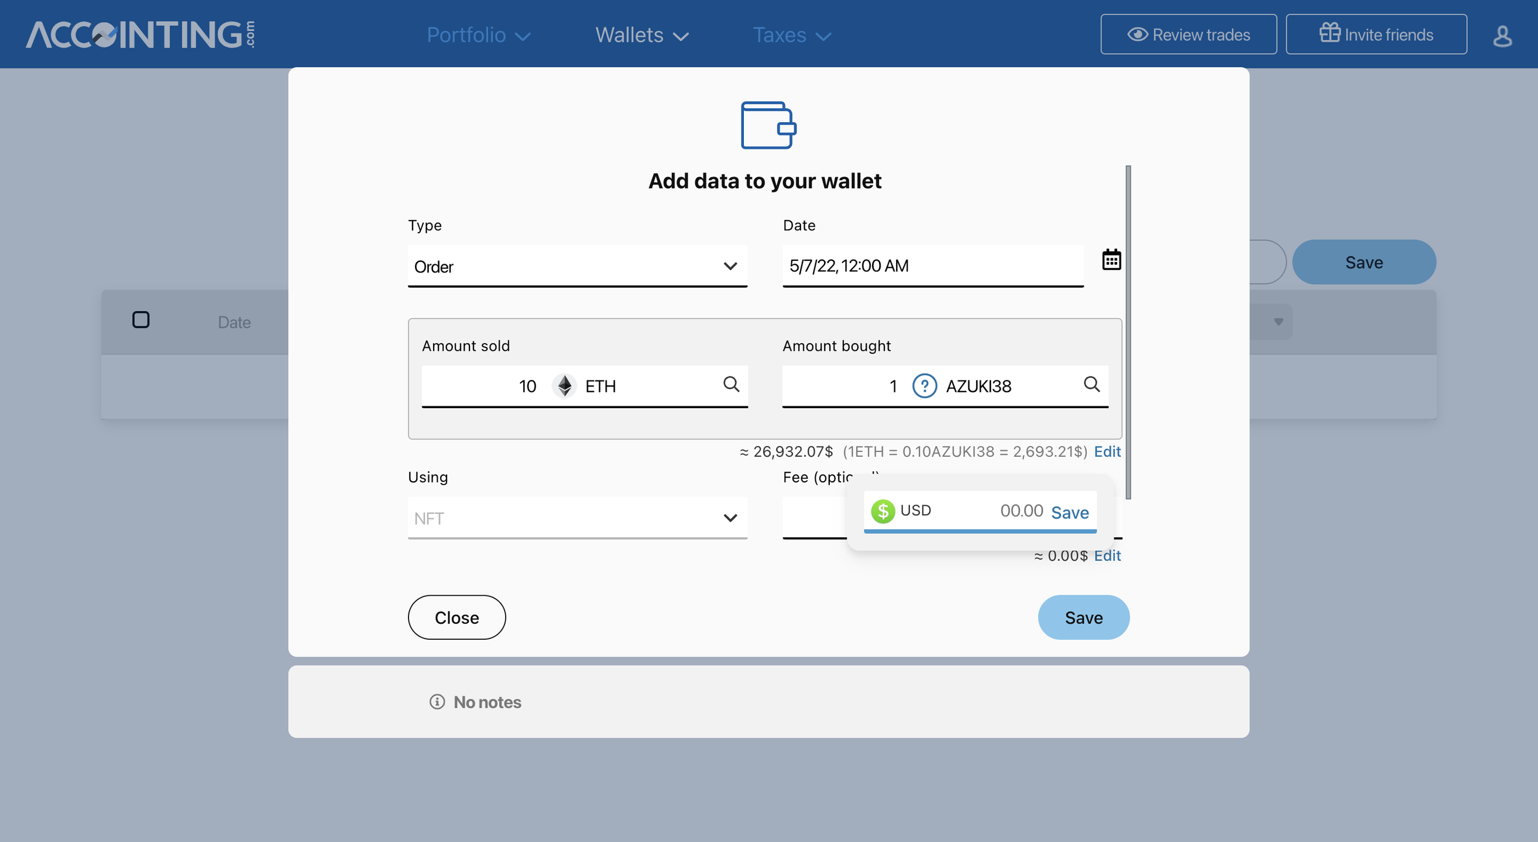
Task: Open the Taxes menu
Action: [x=791, y=35]
